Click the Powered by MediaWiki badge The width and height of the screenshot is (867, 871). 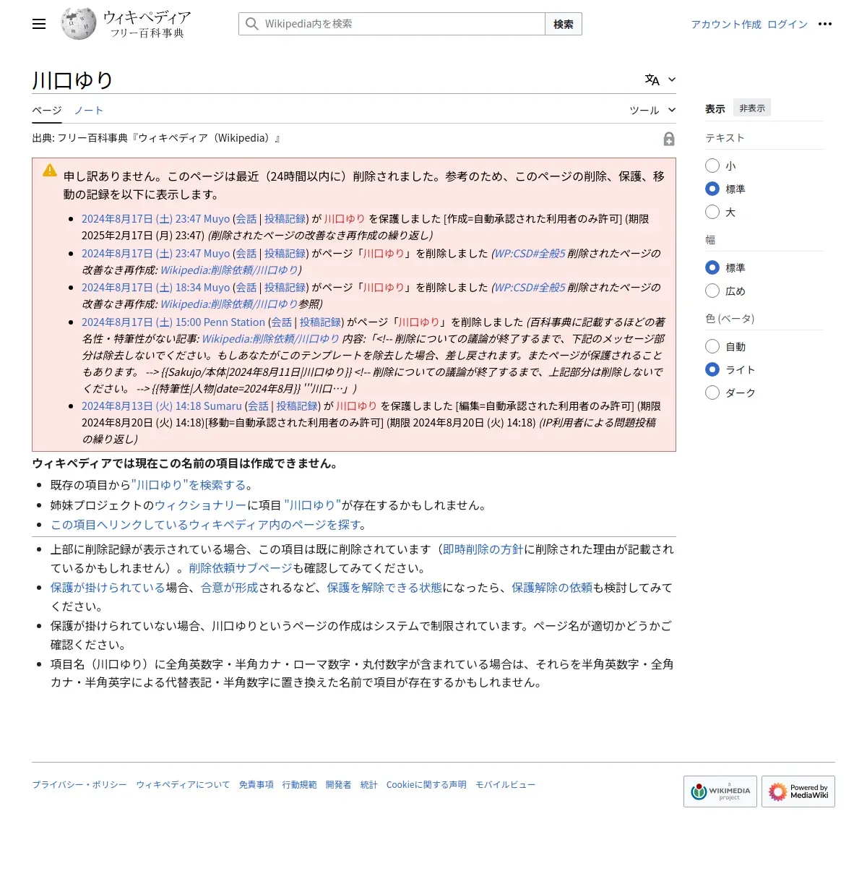798,791
